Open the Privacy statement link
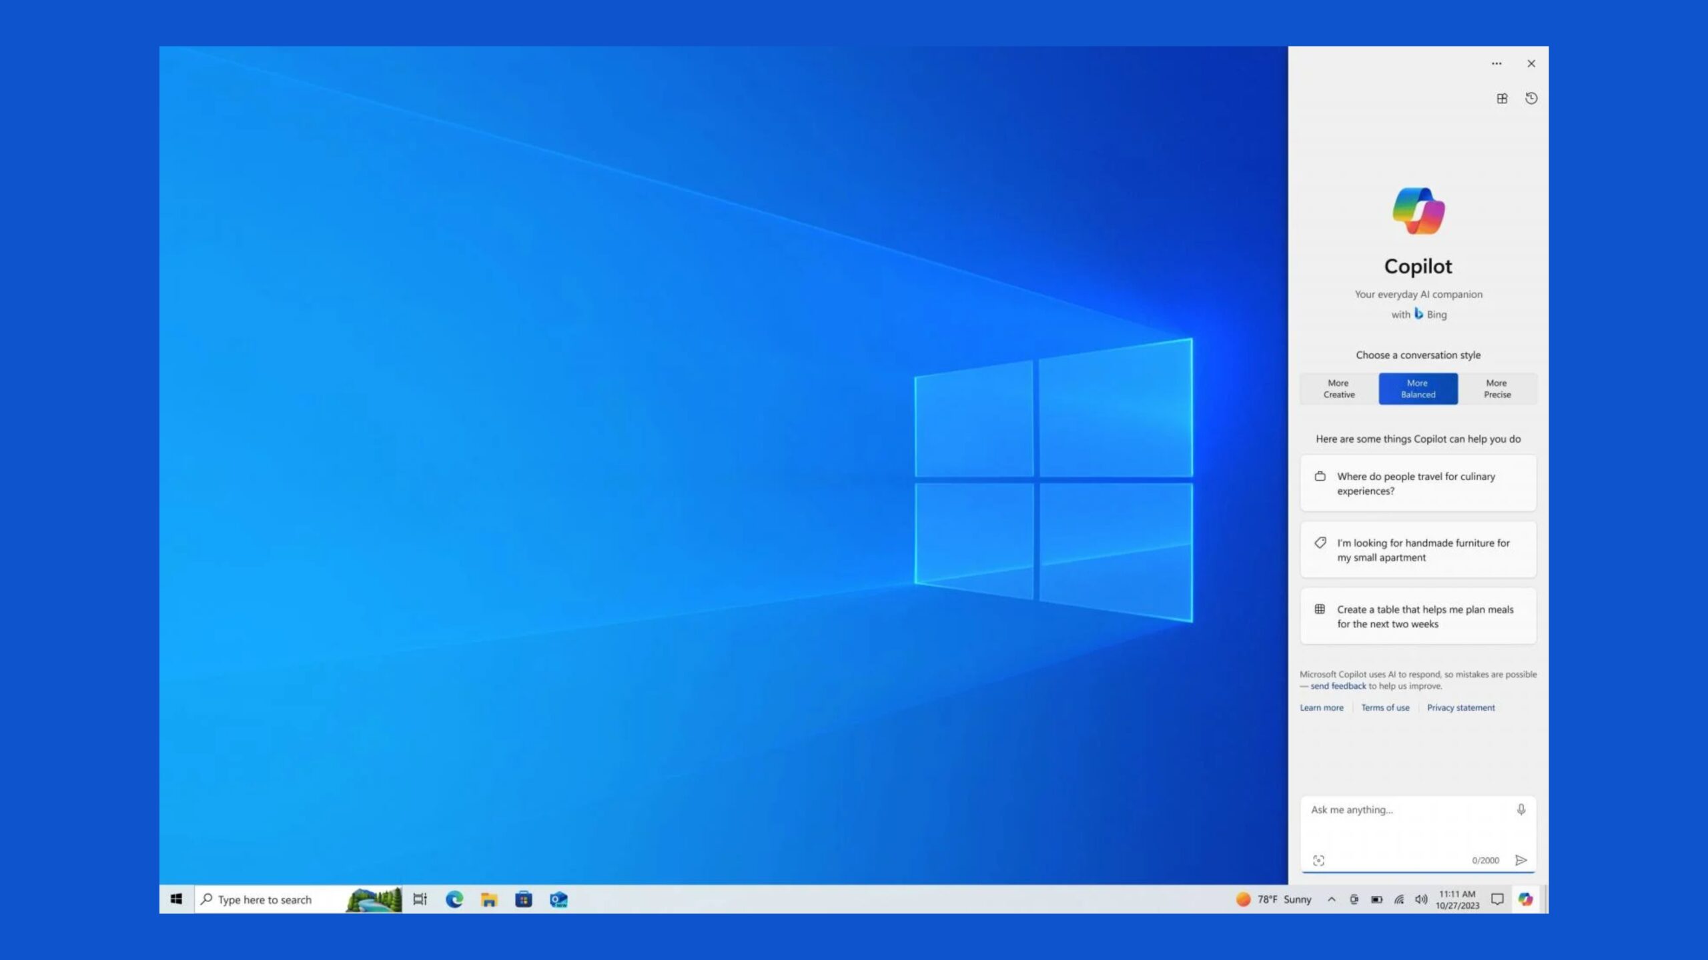This screenshot has height=960, width=1708. click(x=1461, y=708)
